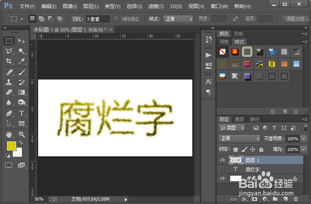Choose Subtract from Selection mode
The height and width of the screenshot is (204, 311).
pos(50,18)
